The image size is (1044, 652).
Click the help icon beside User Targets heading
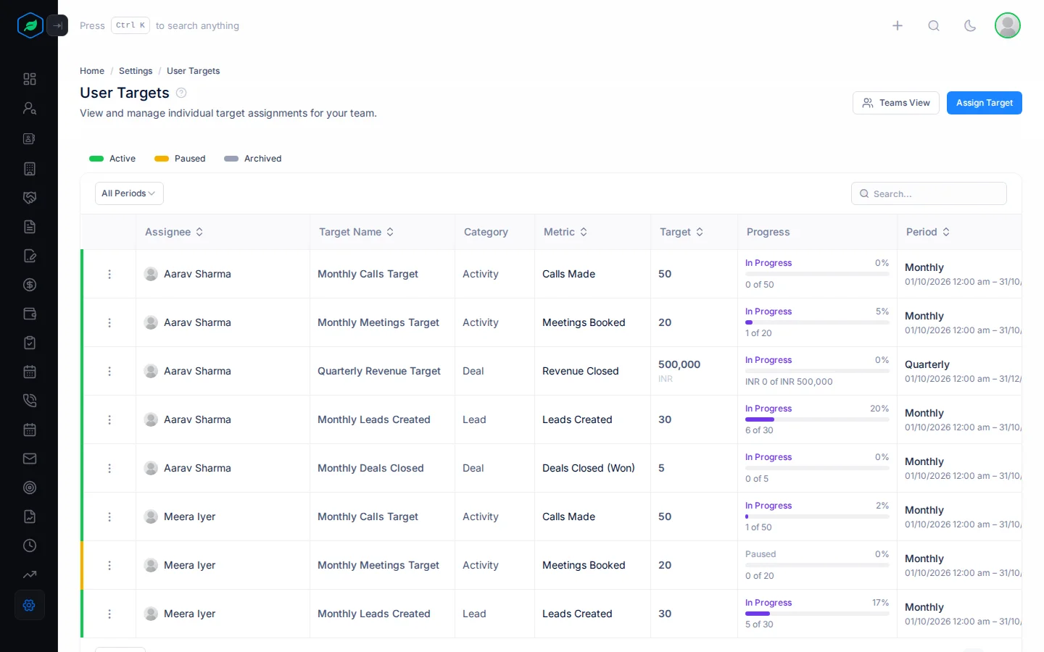(181, 93)
